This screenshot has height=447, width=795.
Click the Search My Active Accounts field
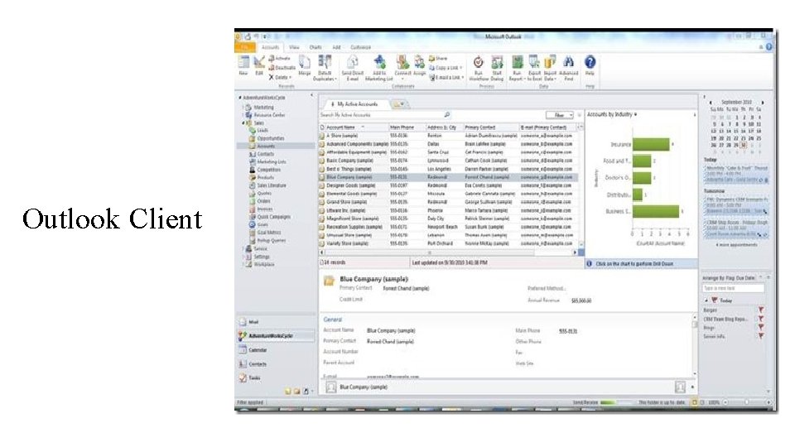(x=381, y=115)
